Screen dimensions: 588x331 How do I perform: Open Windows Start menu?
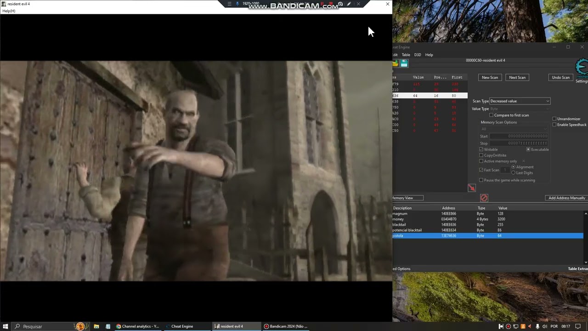click(6, 326)
